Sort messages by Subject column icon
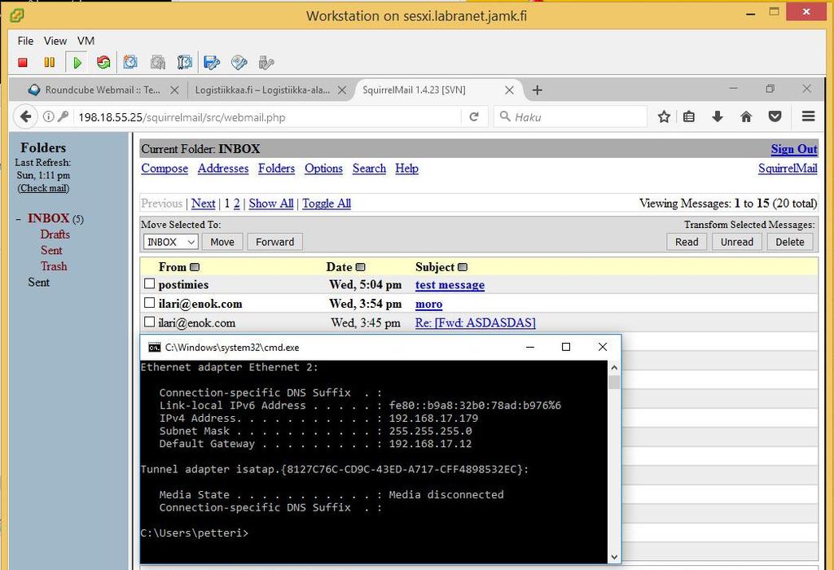This screenshot has height=570, width=834. point(463,267)
